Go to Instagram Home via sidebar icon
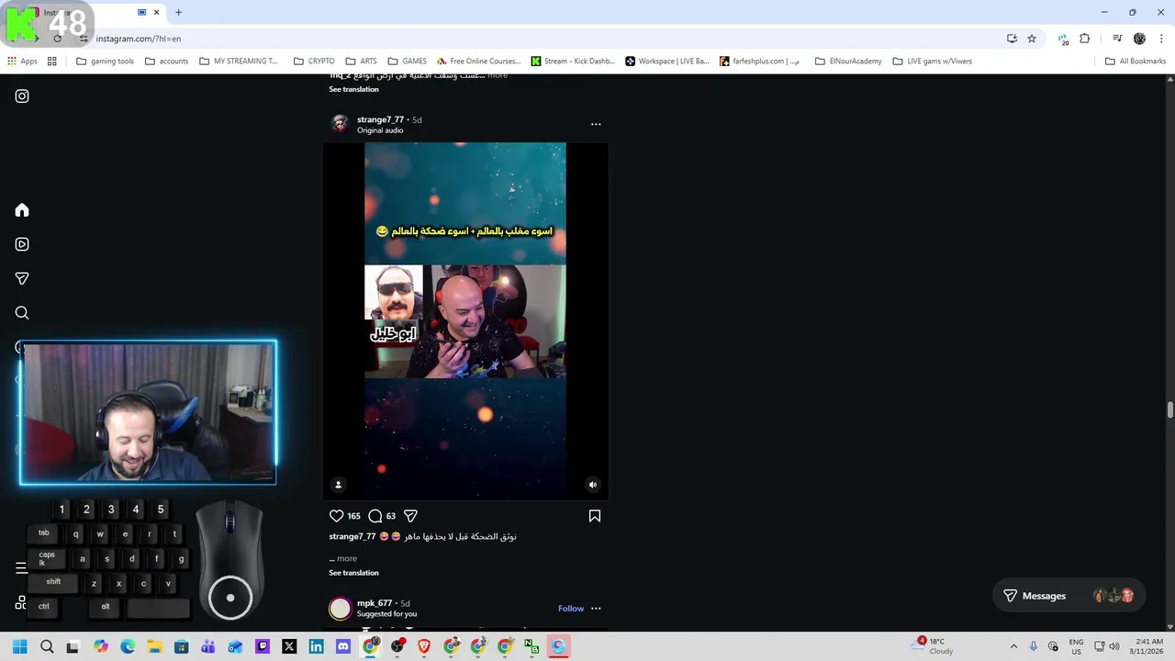The height and width of the screenshot is (661, 1175). pos(22,210)
